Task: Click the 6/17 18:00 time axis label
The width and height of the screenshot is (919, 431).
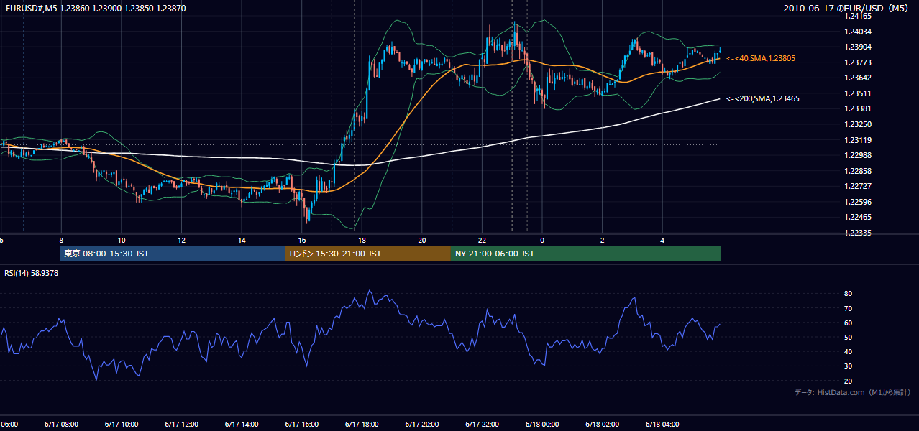Action: point(362,425)
